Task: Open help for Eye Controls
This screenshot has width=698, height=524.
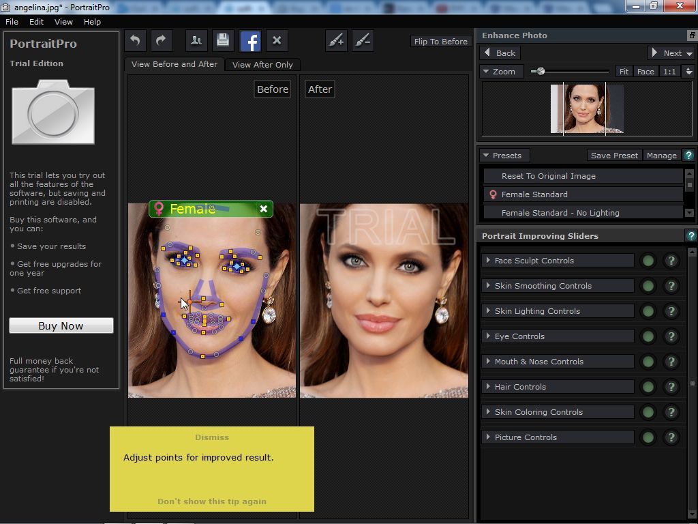Action: [671, 336]
